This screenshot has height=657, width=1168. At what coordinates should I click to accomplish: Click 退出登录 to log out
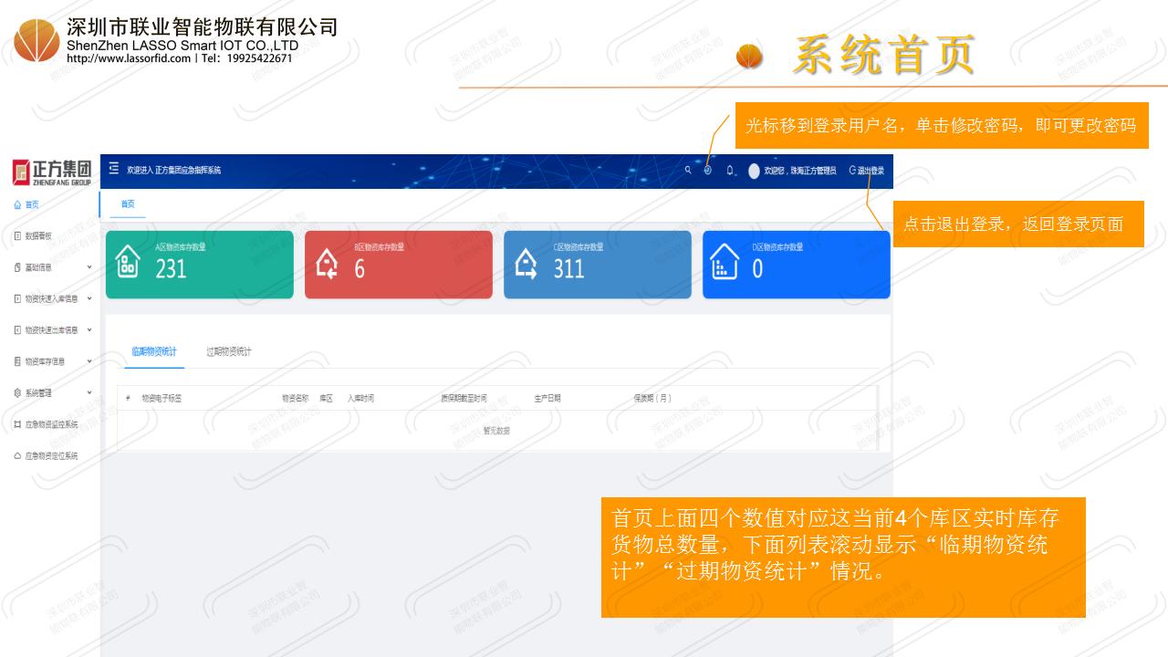coord(867,171)
